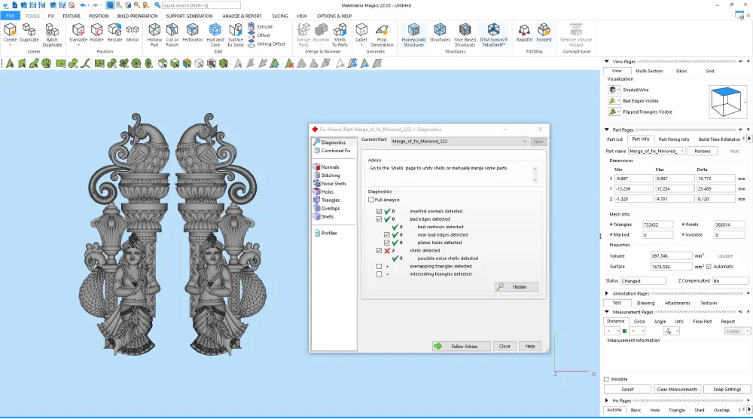The height and width of the screenshot is (419, 753).
Task: Open Batch Duplicate tool
Action: [52, 35]
